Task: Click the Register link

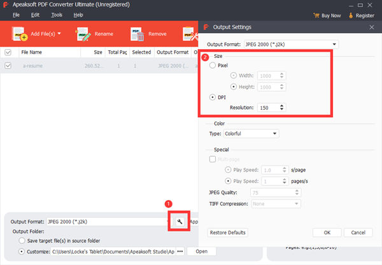Action: 365,15
